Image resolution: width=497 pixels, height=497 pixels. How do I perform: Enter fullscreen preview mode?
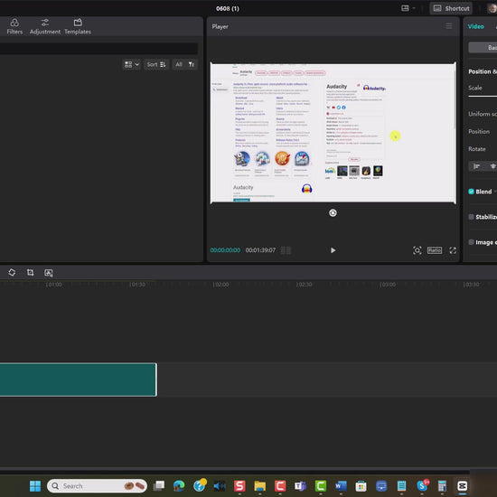click(453, 250)
